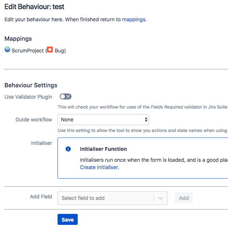Click the chevron icon in Select field to add
This screenshot has width=228, height=230.
pos(161,198)
